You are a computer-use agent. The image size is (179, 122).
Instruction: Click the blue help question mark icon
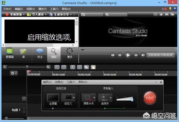pyautogui.click(x=175, y=9)
